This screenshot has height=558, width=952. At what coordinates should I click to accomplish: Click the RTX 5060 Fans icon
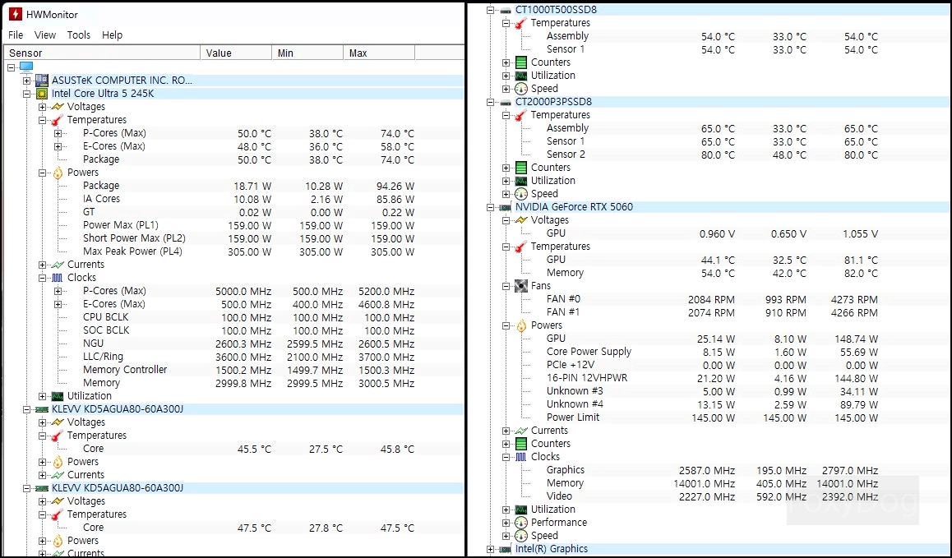pos(521,286)
